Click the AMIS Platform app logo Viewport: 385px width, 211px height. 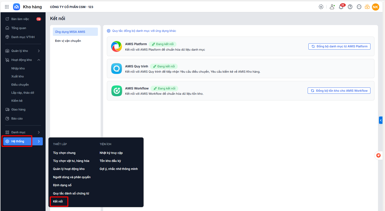click(x=116, y=46)
